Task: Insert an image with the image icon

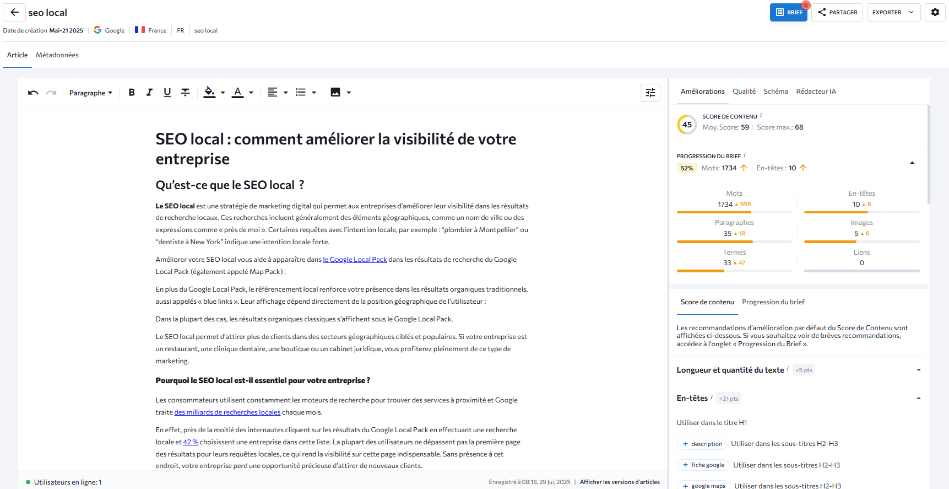Action: coord(335,93)
